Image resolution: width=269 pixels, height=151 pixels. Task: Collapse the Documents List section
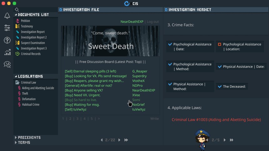click(x=16, y=15)
